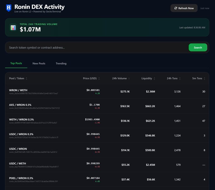The image size is (215, 190).
Task: Click the 9.2% price change
Action: 97,93
